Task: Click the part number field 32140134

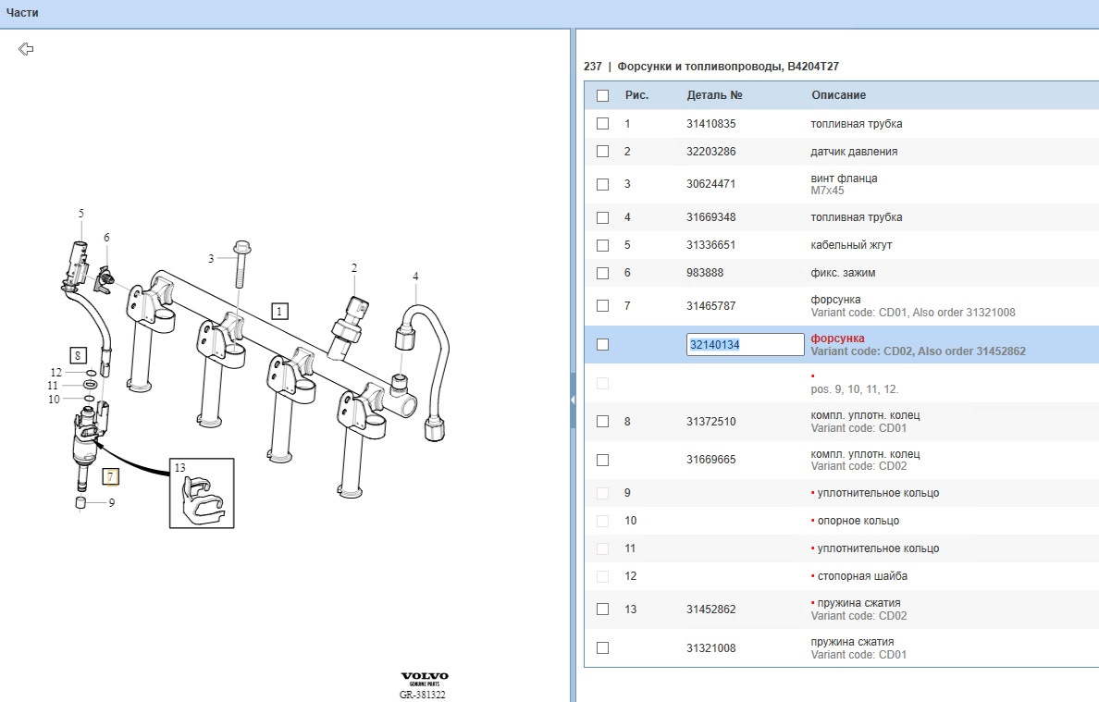Action: tap(745, 345)
